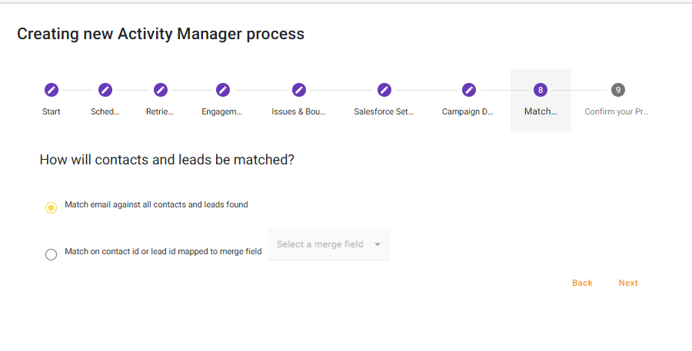Click the Campaign step pencil icon

tap(468, 90)
